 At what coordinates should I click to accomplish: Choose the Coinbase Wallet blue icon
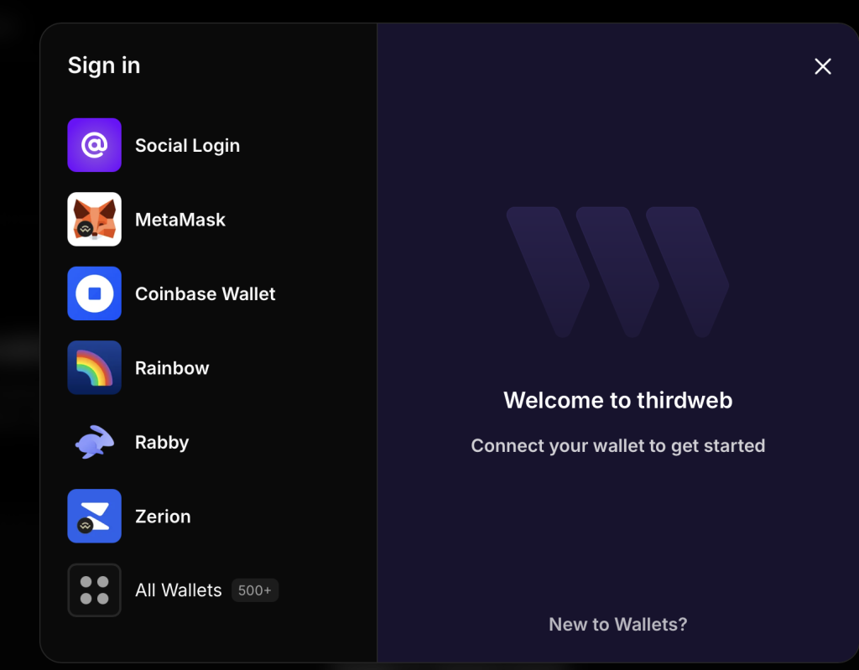coord(94,293)
